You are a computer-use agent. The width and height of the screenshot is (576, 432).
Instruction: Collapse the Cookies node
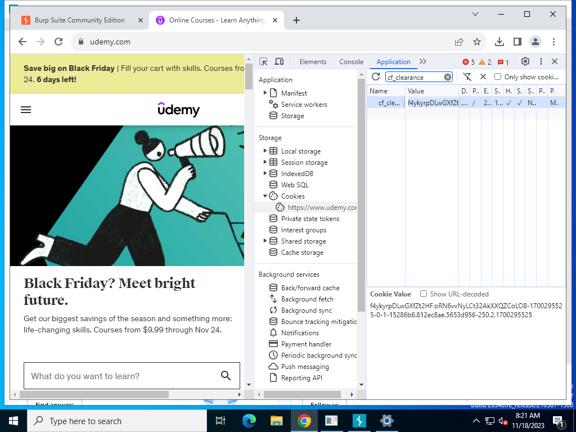click(265, 196)
